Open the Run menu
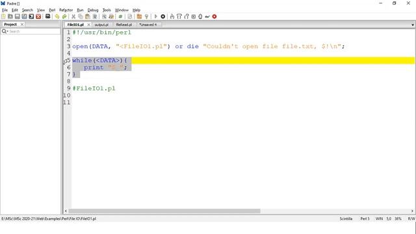 [x=80, y=10]
